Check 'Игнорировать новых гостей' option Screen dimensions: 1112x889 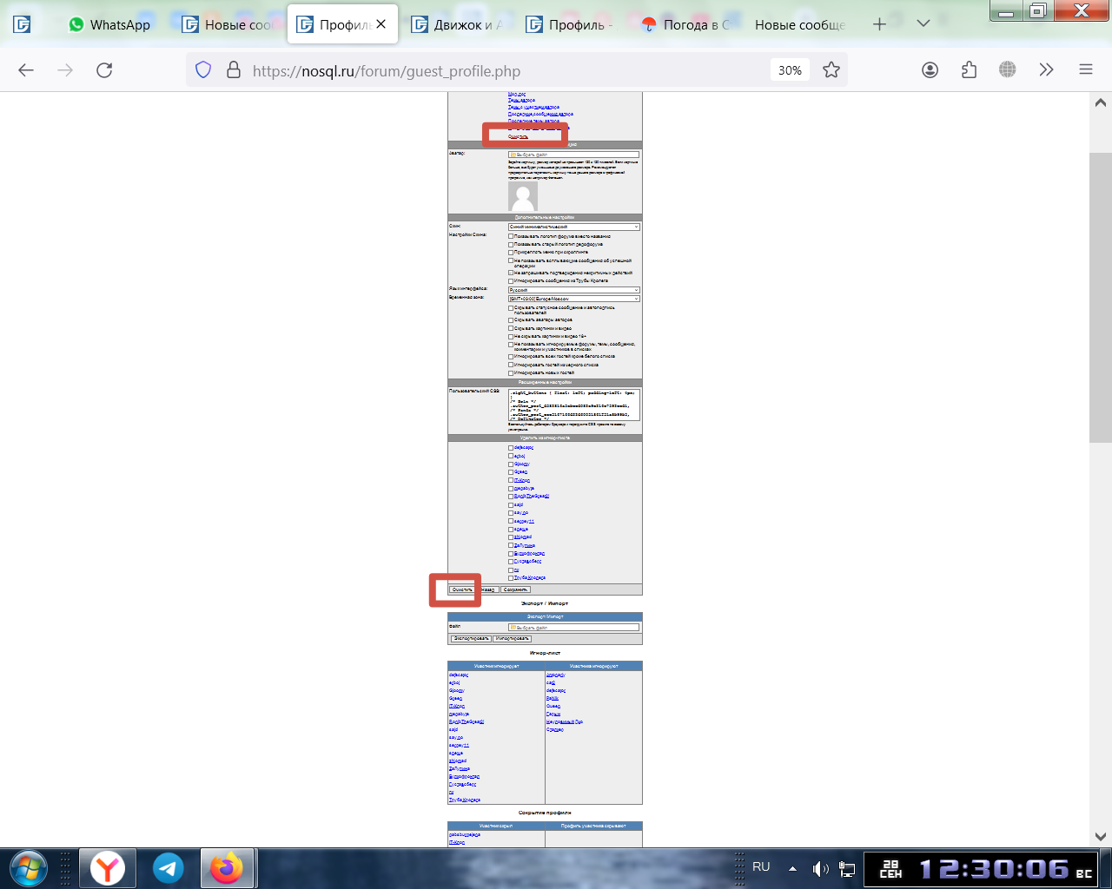[511, 373]
